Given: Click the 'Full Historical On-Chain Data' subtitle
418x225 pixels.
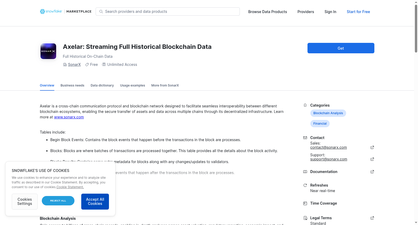Looking at the screenshot, I should (x=88, y=56).
